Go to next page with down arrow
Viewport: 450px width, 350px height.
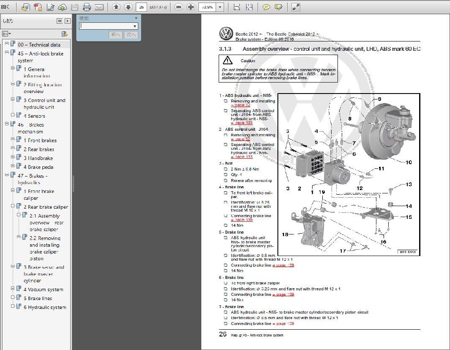tap(128, 7)
